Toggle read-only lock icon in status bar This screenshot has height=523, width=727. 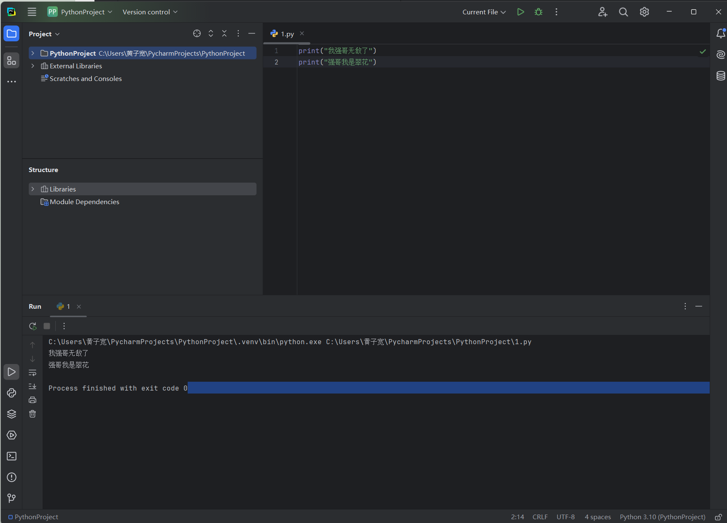(x=719, y=517)
